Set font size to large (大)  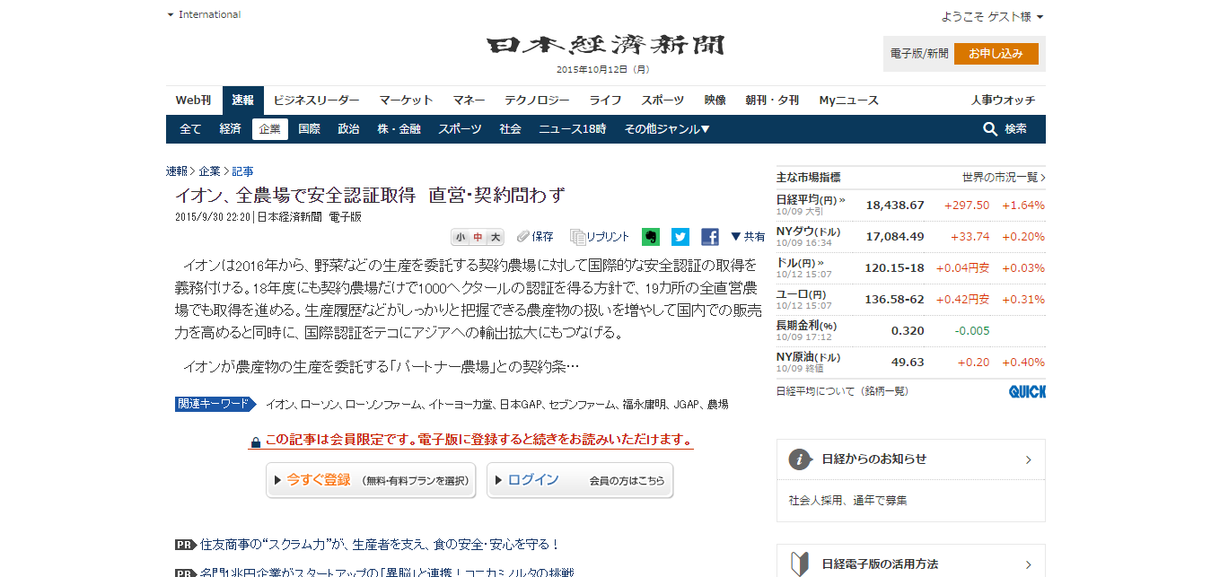(495, 238)
